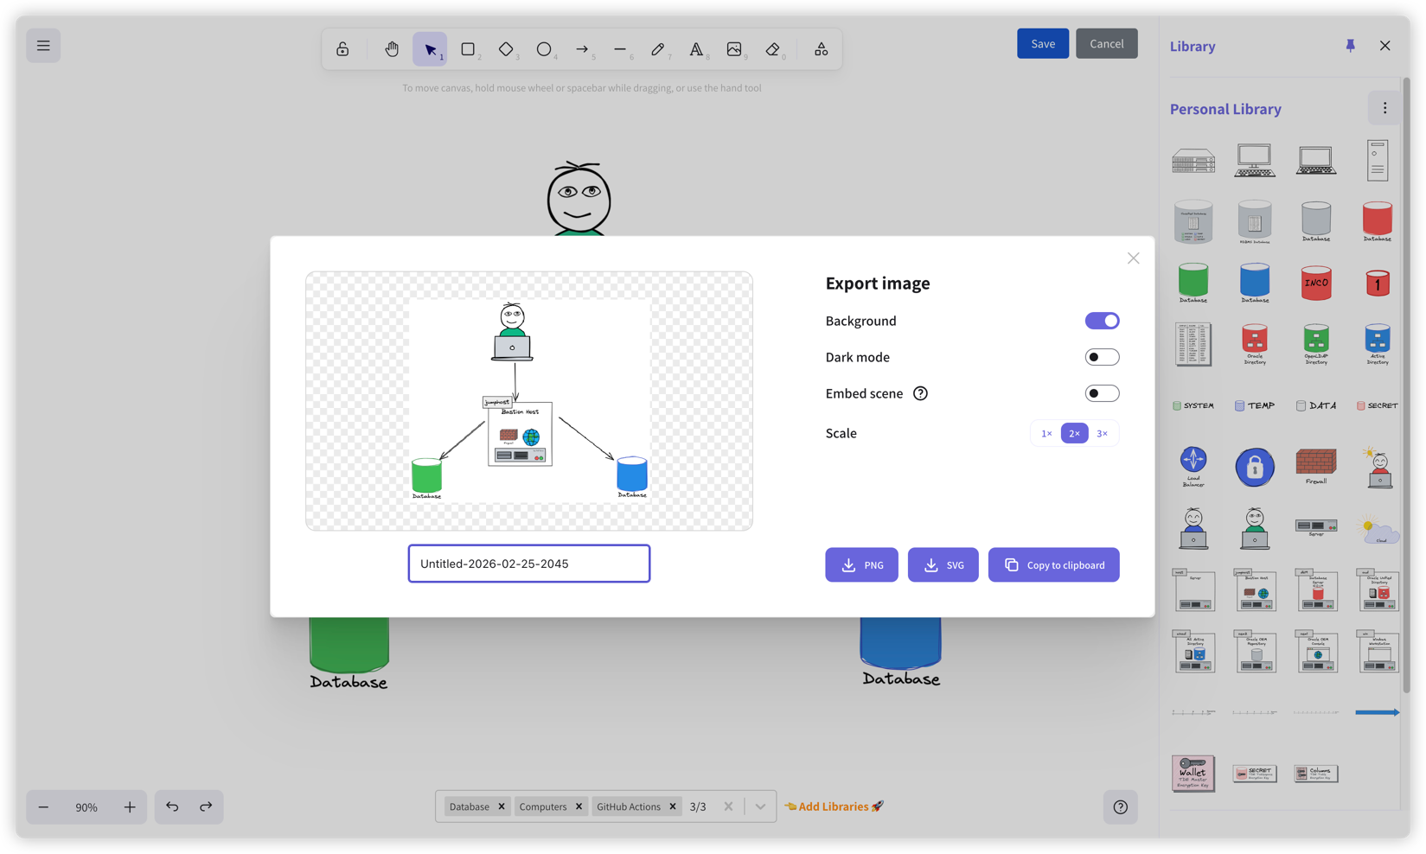Open the Personal Library options menu

point(1384,108)
